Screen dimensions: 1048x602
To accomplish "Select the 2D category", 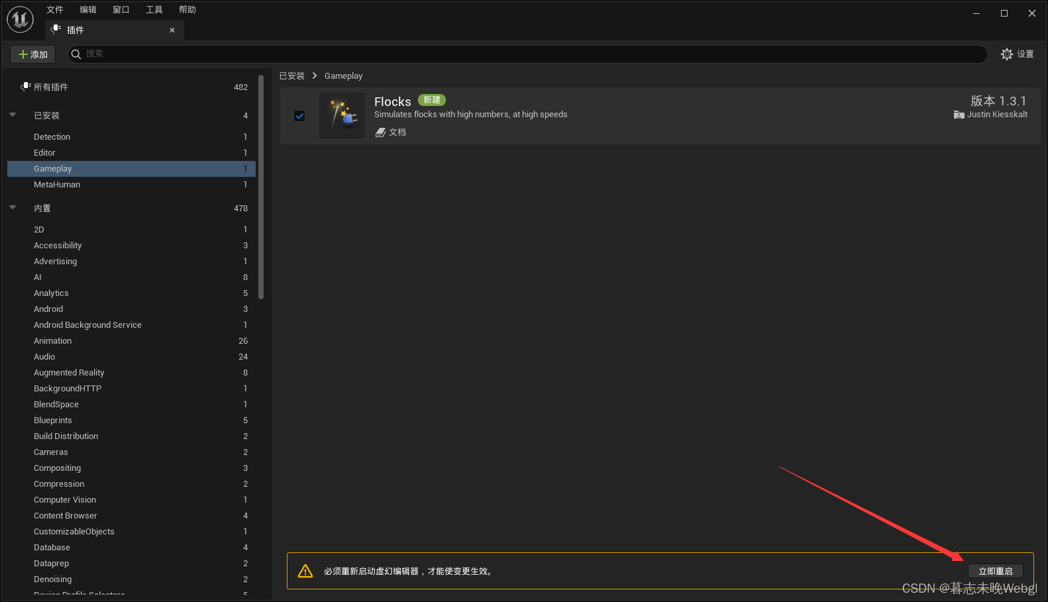I will point(131,230).
